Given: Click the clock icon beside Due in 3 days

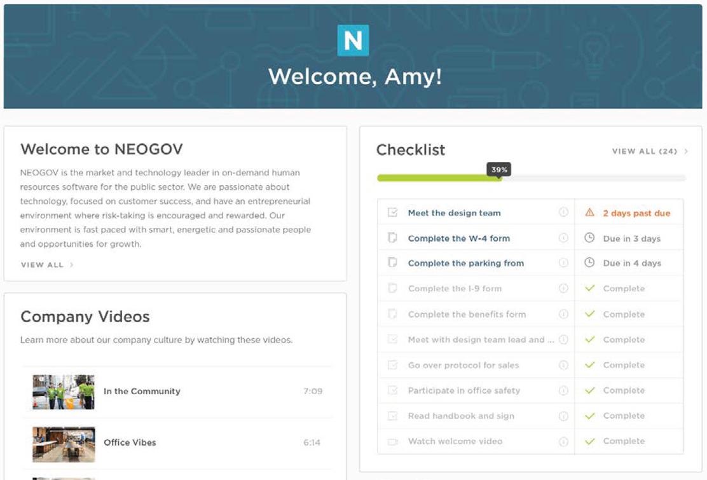Looking at the screenshot, I should point(589,238).
